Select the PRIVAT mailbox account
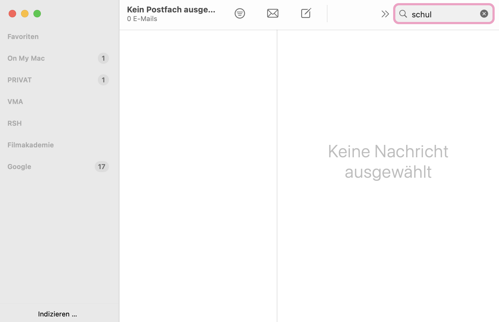 (x=20, y=80)
